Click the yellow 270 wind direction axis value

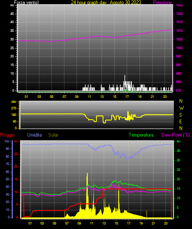tap(14, 109)
